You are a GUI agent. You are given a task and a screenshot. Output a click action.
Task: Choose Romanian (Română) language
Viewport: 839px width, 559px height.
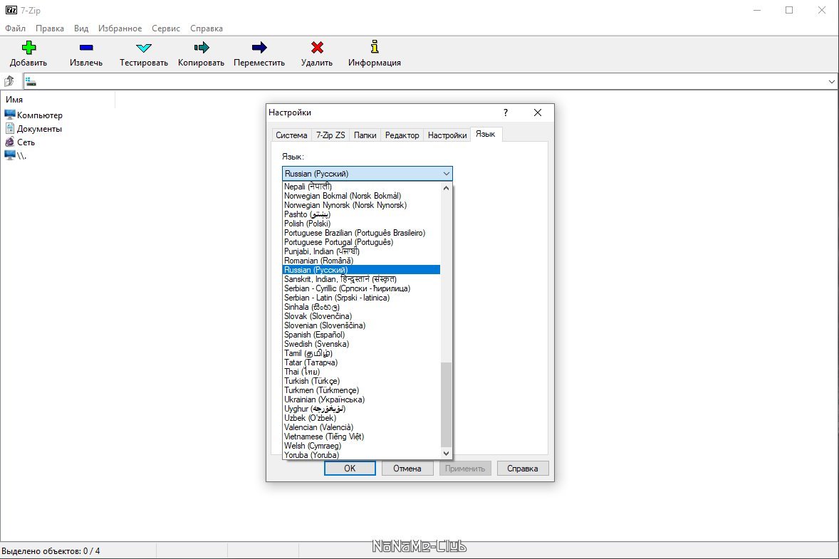click(x=361, y=261)
